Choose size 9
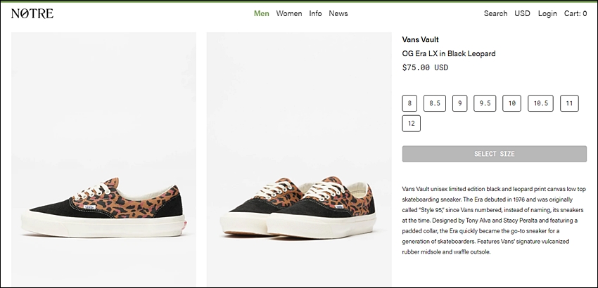 point(460,103)
